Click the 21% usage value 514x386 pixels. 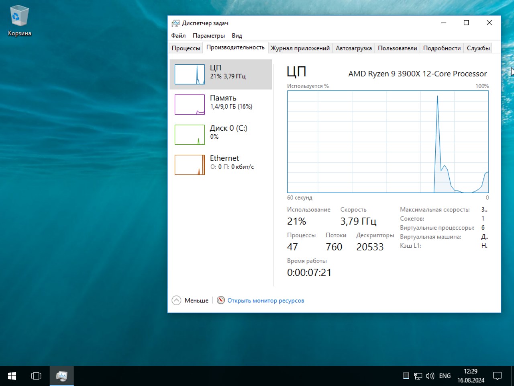pyautogui.click(x=297, y=221)
